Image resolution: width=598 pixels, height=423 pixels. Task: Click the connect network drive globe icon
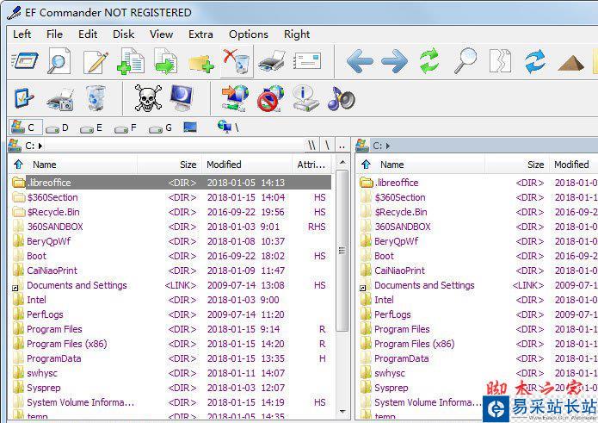tap(235, 98)
